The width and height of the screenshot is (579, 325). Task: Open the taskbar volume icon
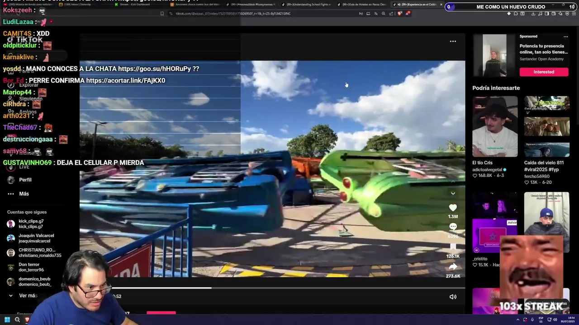tap(555, 320)
